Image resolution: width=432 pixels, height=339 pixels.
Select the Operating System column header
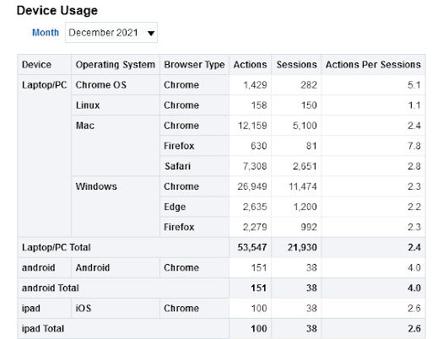click(x=116, y=65)
